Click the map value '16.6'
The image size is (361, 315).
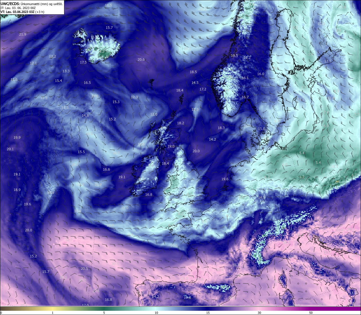point(106,169)
